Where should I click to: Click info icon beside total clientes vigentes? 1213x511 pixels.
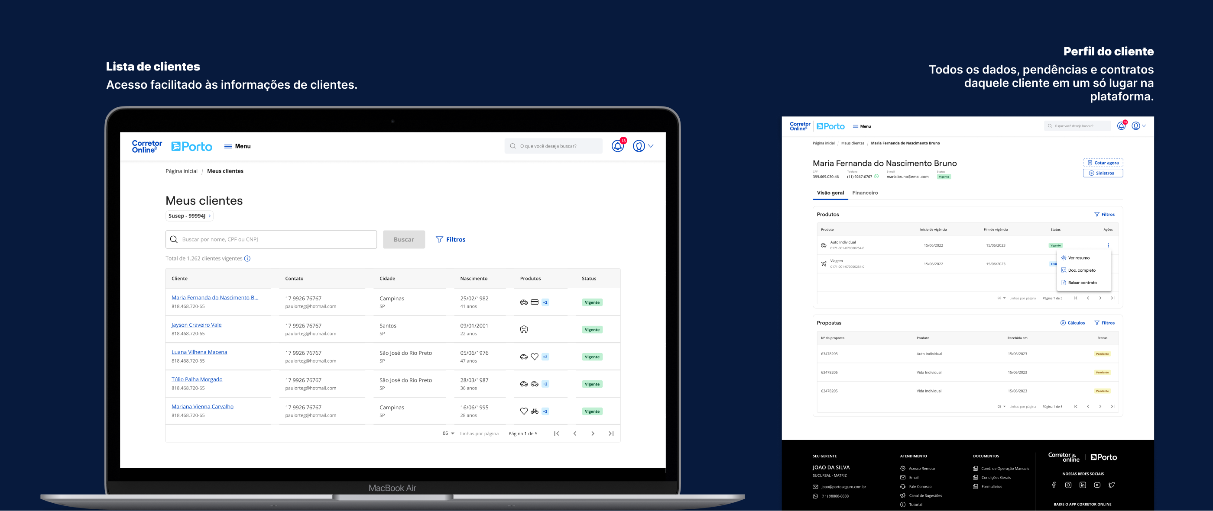pyautogui.click(x=247, y=259)
